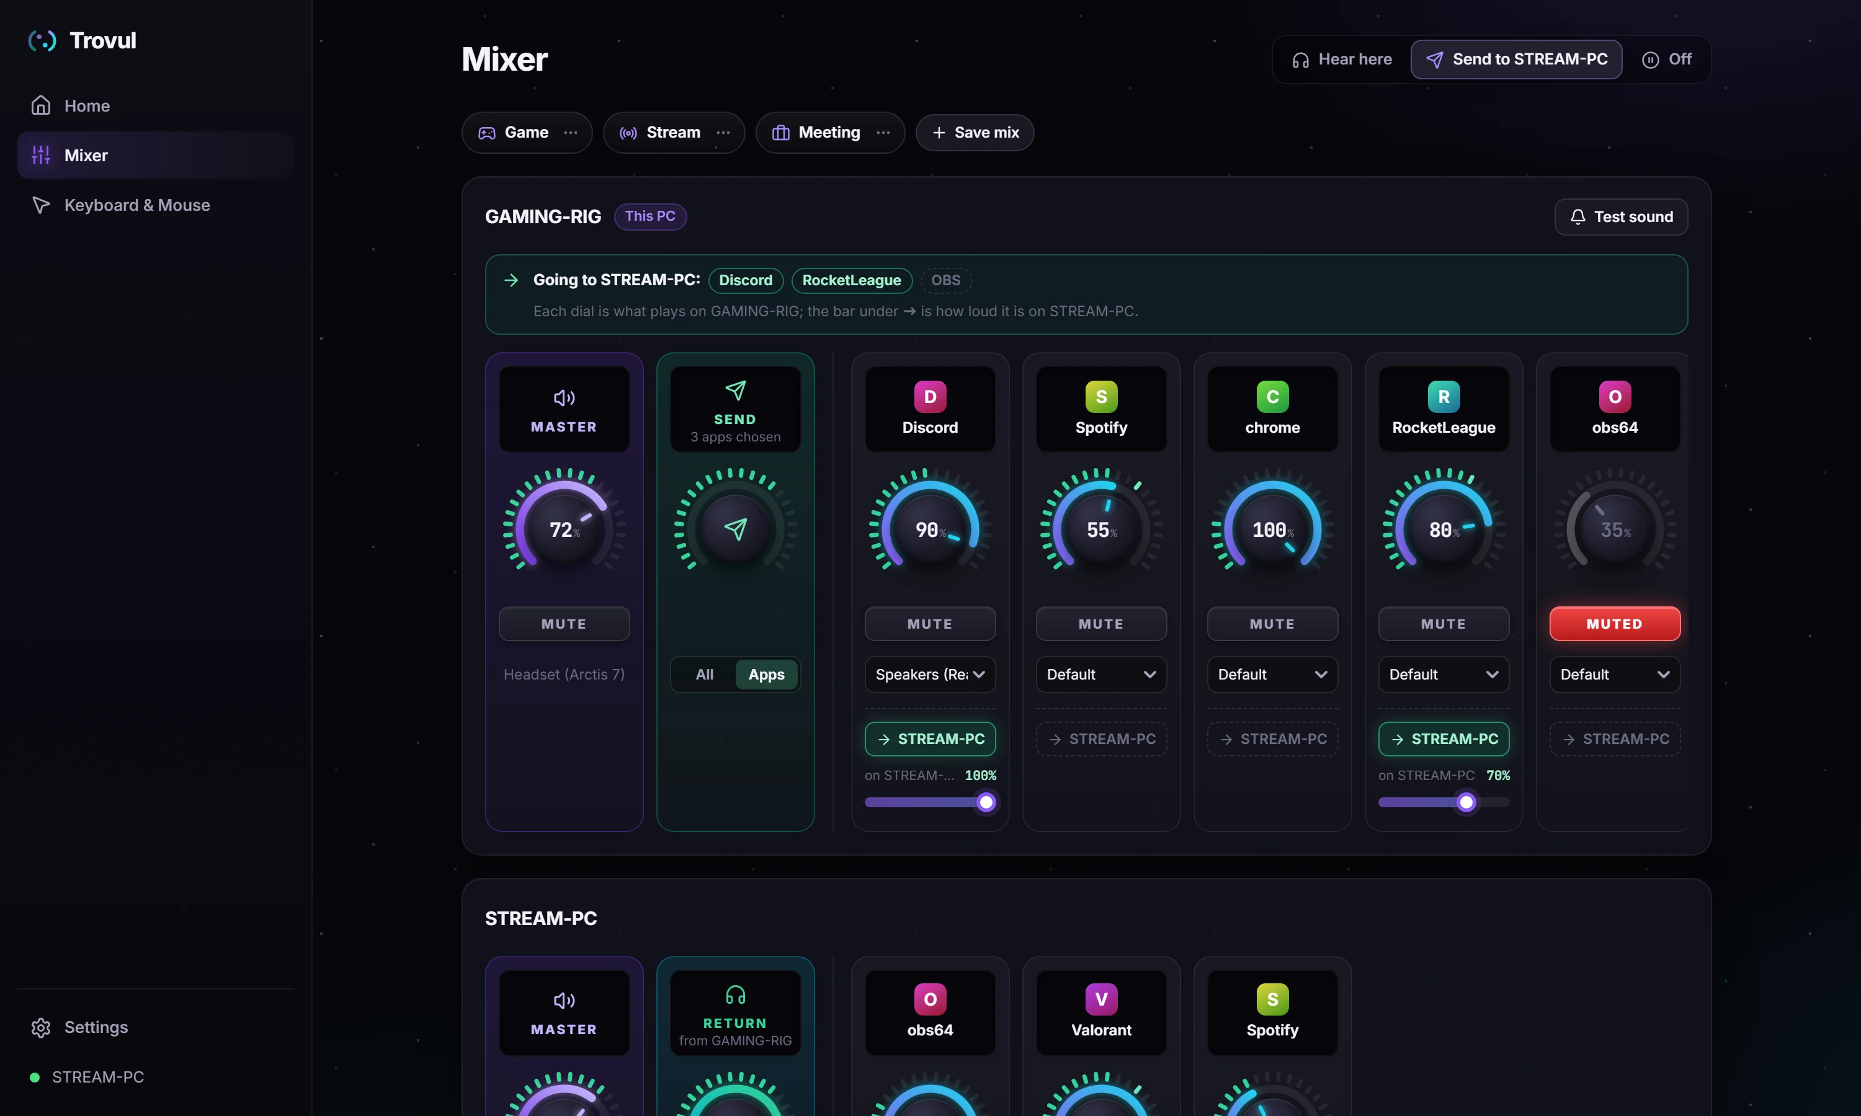Screen dimensions: 1861x1116
Task: Click the This PC badge
Action: (650, 216)
